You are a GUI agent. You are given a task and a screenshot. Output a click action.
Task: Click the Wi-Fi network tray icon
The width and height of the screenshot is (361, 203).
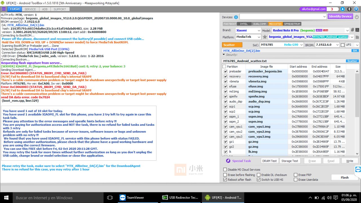(323, 198)
